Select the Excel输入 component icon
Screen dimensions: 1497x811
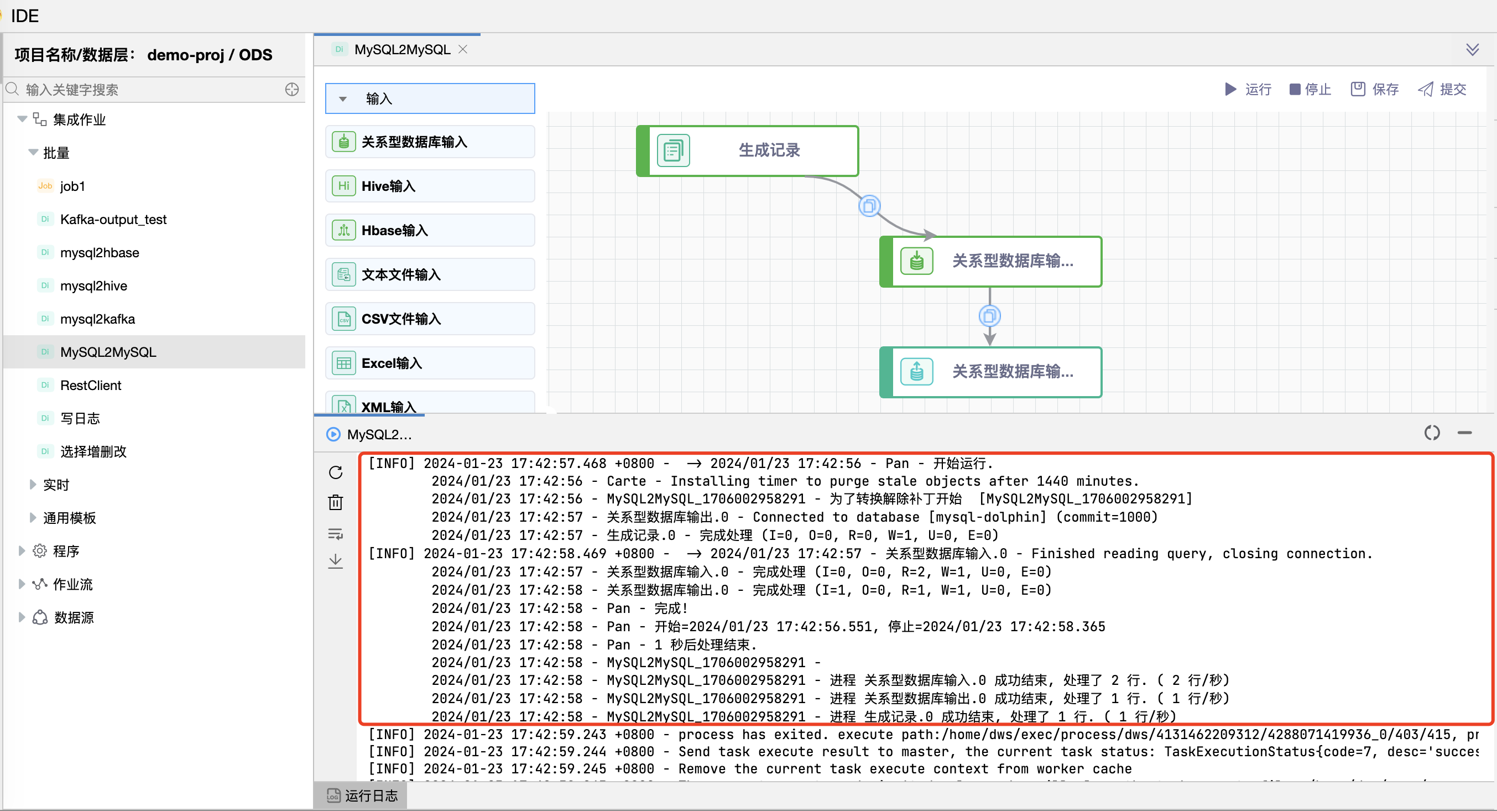coord(343,362)
